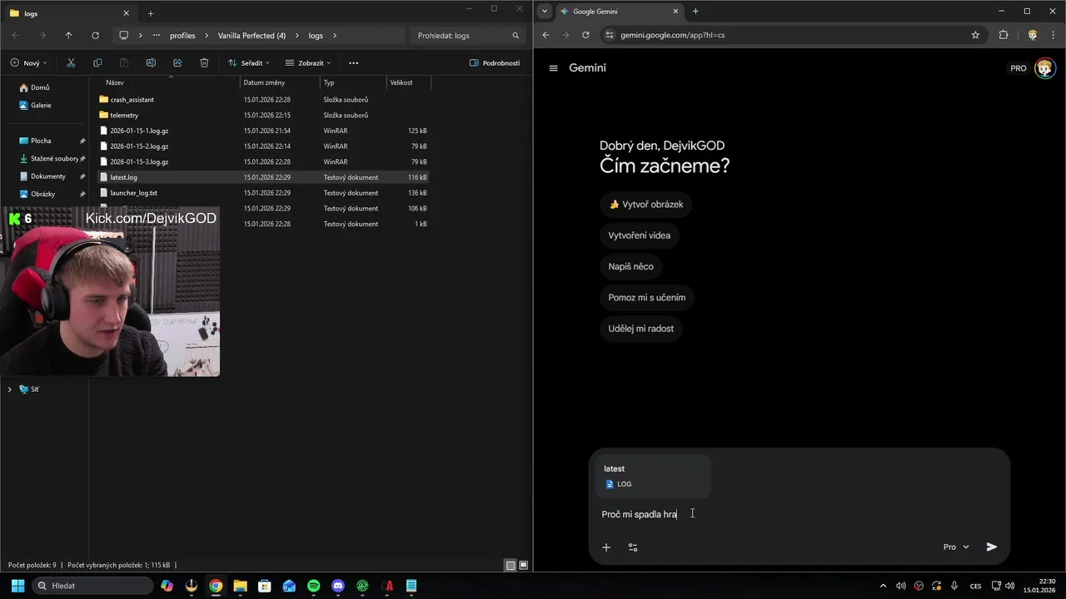This screenshot has width=1066, height=599.
Task: Reload the Gemini page in Chrome
Action: [585, 35]
